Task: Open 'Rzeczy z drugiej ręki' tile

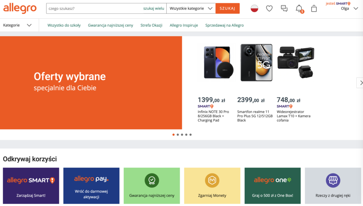Action: pyautogui.click(x=333, y=186)
